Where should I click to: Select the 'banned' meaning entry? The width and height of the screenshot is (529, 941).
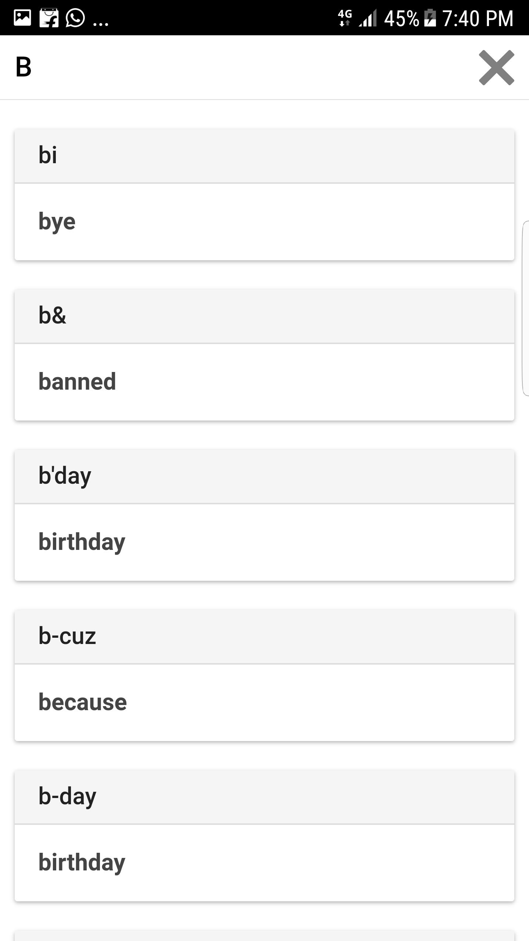(x=264, y=382)
